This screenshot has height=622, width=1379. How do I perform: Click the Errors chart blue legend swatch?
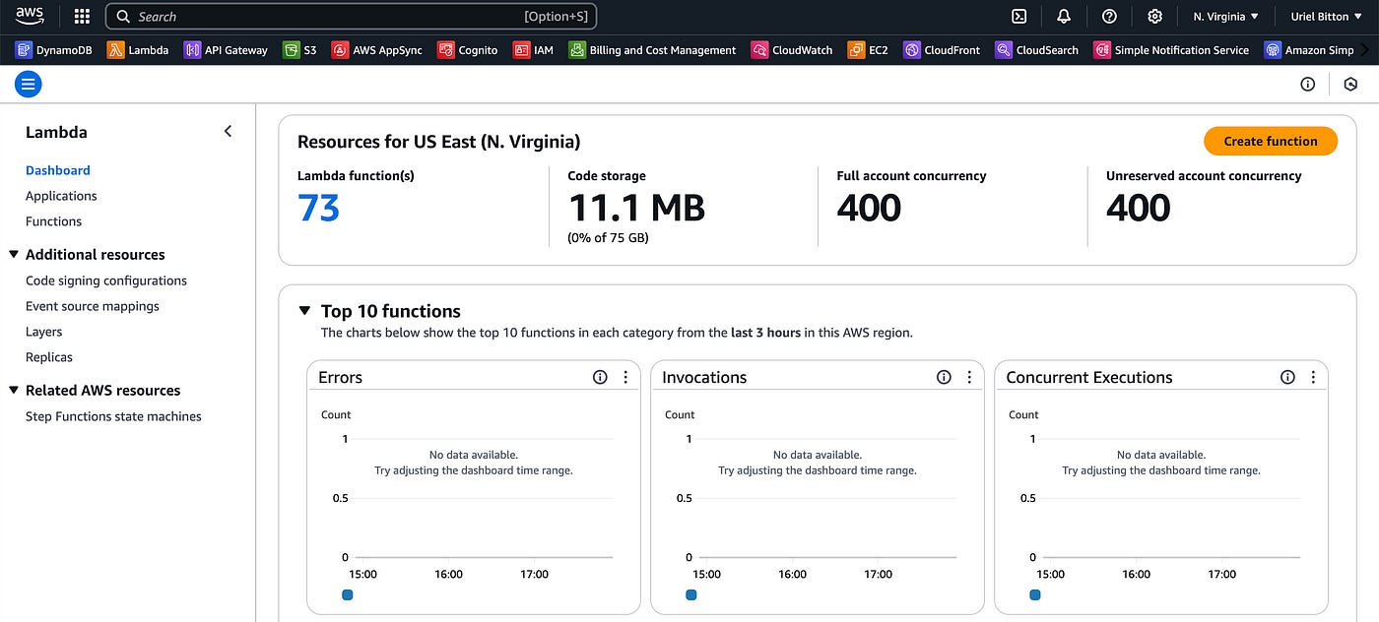pyautogui.click(x=347, y=595)
